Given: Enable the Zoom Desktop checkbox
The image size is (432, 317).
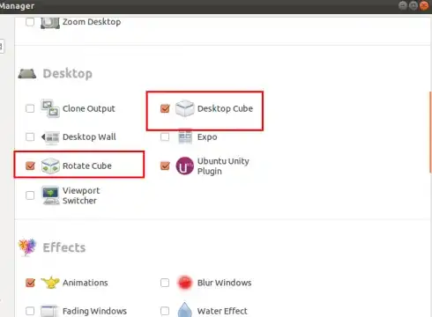Looking at the screenshot, I should (x=30, y=22).
